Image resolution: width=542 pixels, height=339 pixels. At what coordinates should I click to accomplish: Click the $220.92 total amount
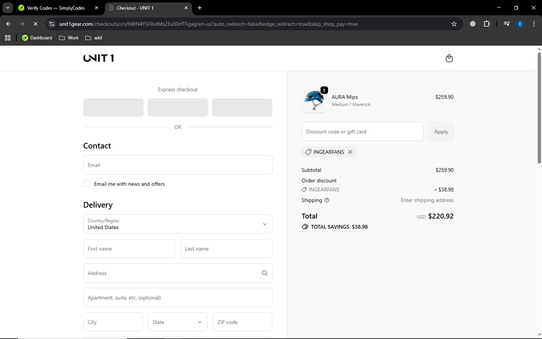click(x=441, y=216)
